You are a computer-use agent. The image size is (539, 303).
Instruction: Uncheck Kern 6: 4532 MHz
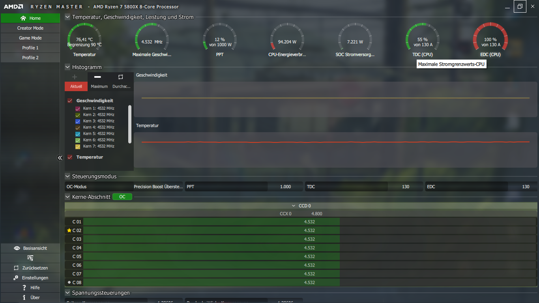click(78, 140)
